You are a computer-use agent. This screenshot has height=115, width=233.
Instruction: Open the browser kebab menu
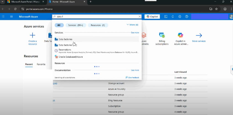231,9
